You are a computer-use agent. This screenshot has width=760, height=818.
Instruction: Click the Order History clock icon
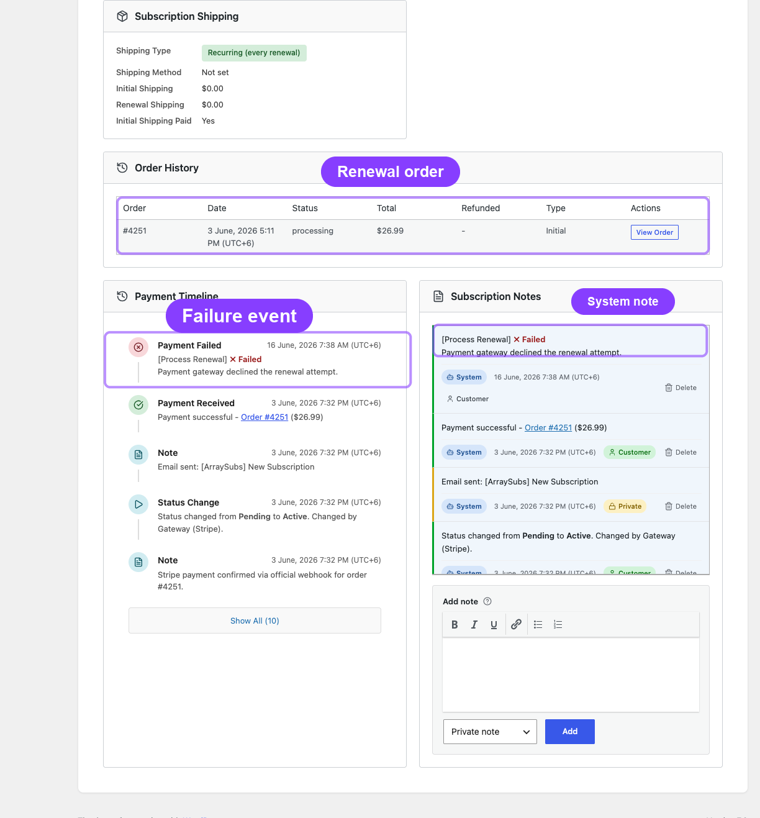(x=122, y=168)
